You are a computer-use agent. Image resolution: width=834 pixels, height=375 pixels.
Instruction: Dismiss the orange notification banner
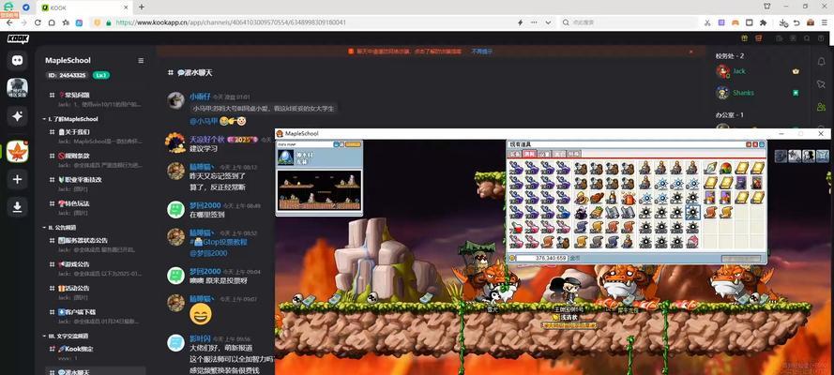690,52
